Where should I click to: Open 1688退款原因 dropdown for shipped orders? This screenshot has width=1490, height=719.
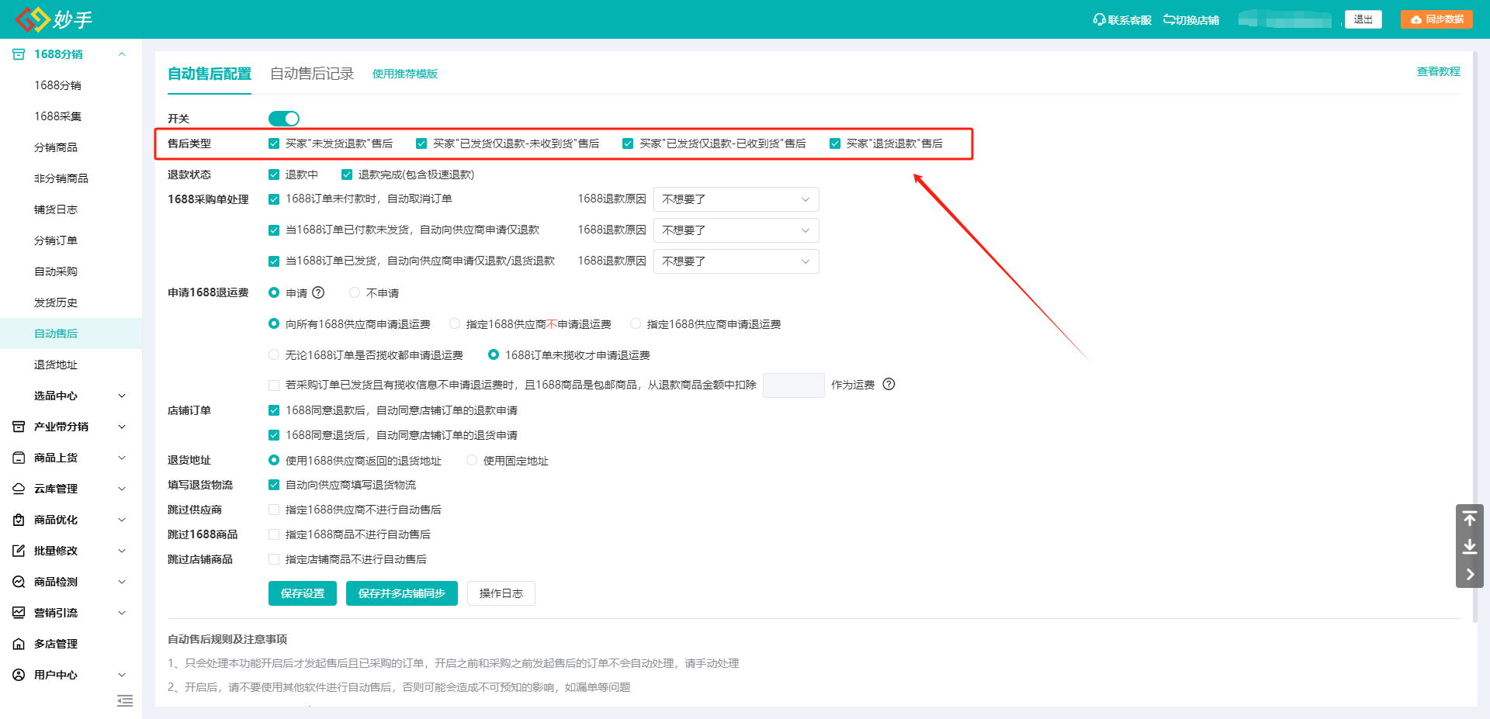736,261
